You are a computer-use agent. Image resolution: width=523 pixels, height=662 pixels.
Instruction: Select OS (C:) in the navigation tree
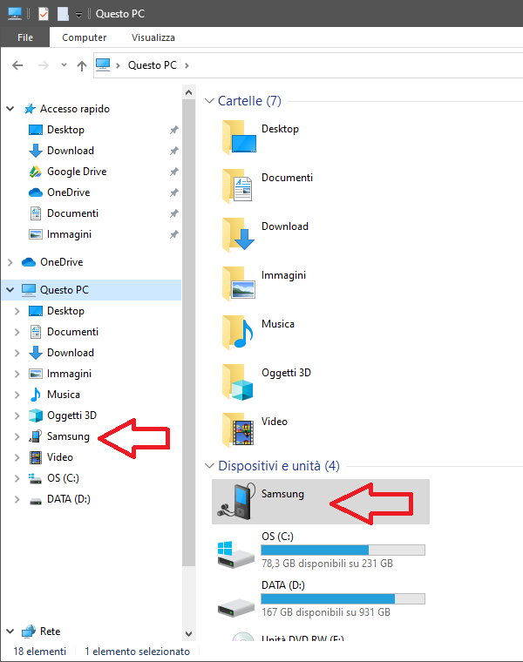tap(63, 478)
